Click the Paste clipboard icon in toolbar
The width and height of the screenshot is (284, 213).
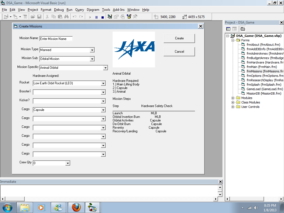[x=60, y=17]
